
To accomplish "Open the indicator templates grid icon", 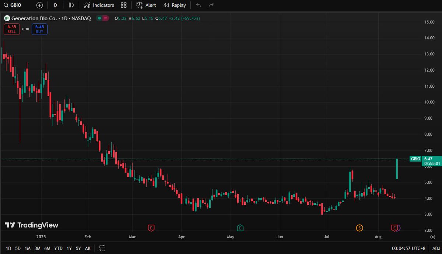I will (x=124, y=5).
